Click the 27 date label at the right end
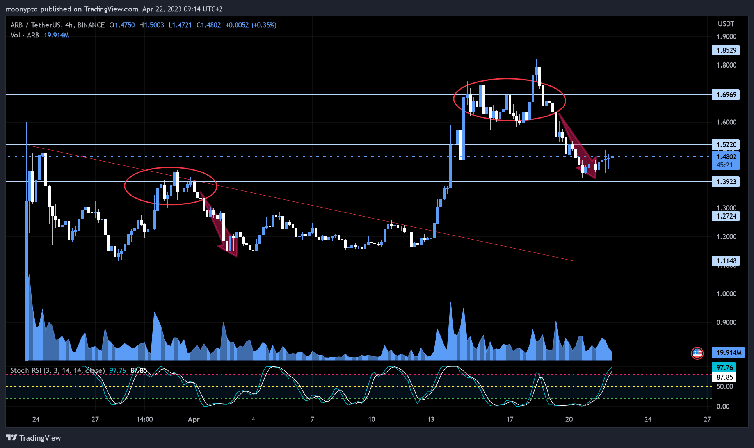 (x=707, y=420)
